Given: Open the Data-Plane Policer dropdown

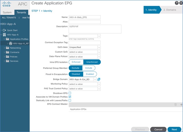Looking at the screenshot, I should pyautogui.click(x=99, y=57).
